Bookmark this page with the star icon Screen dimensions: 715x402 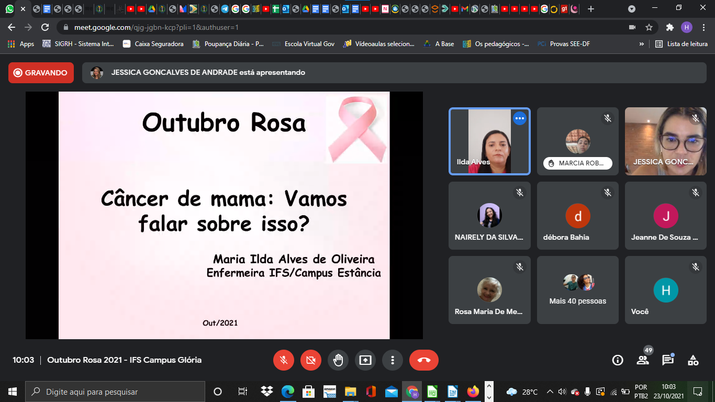(x=649, y=27)
